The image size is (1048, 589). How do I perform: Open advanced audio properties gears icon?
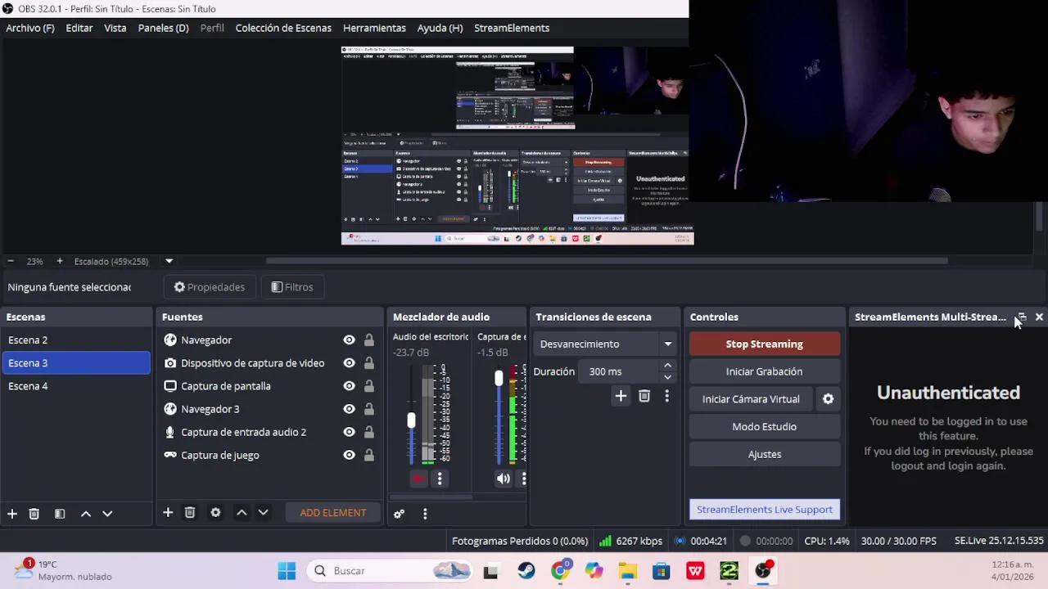(399, 514)
